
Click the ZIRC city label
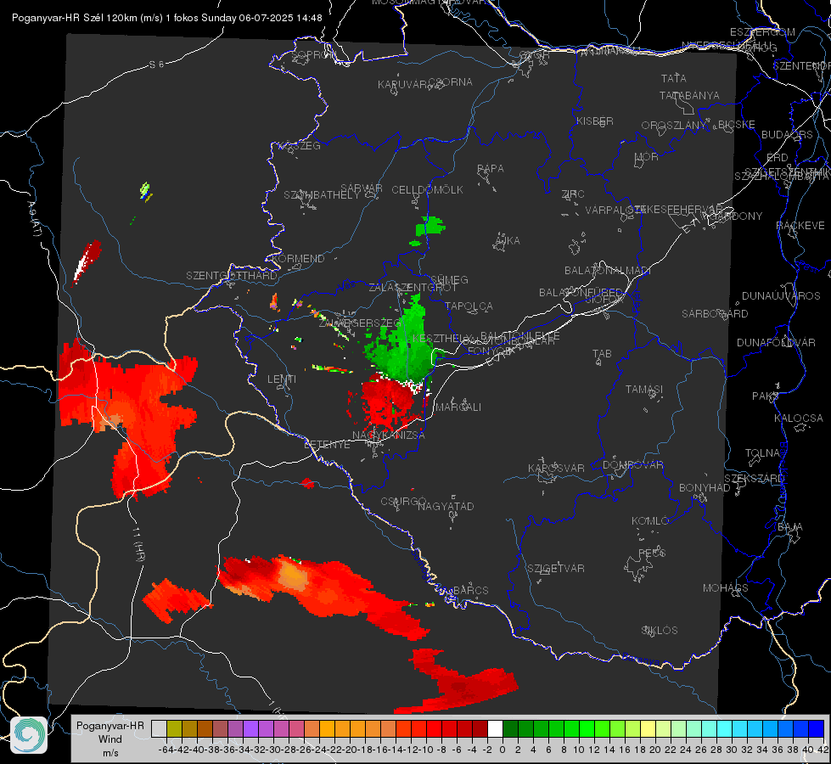[573, 194]
